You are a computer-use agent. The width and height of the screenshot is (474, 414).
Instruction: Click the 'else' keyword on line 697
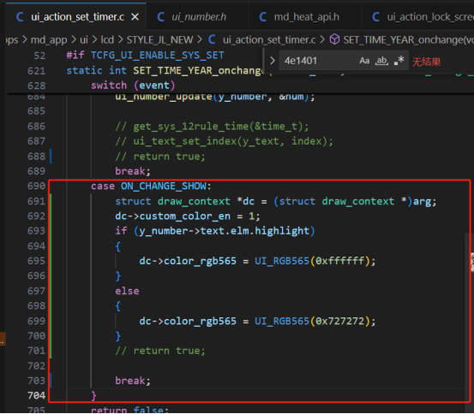tap(127, 291)
